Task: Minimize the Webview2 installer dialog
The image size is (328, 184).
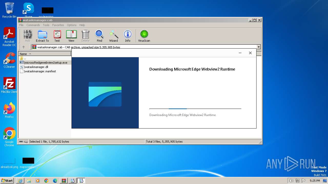Action: pos(240,53)
